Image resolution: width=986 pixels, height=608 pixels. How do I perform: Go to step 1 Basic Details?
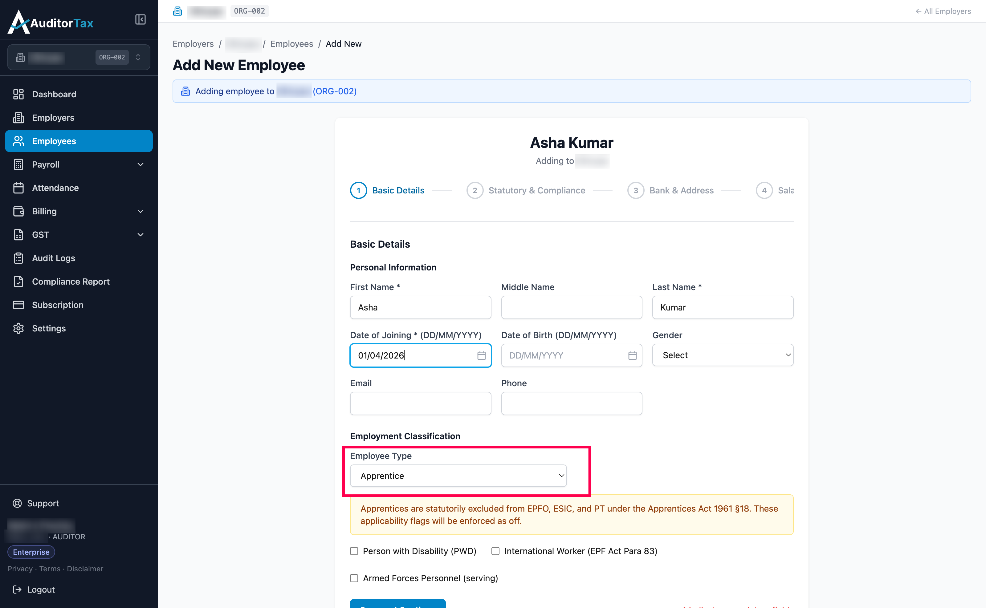[x=387, y=190]
